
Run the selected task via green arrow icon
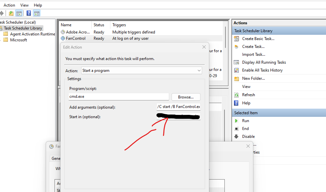click(237, 120)
